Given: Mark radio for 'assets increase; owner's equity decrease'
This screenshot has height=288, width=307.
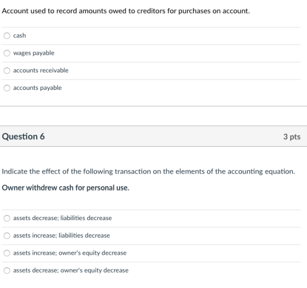Looking at the screenshot, I should pyautogui.click(x=7, y=253).
